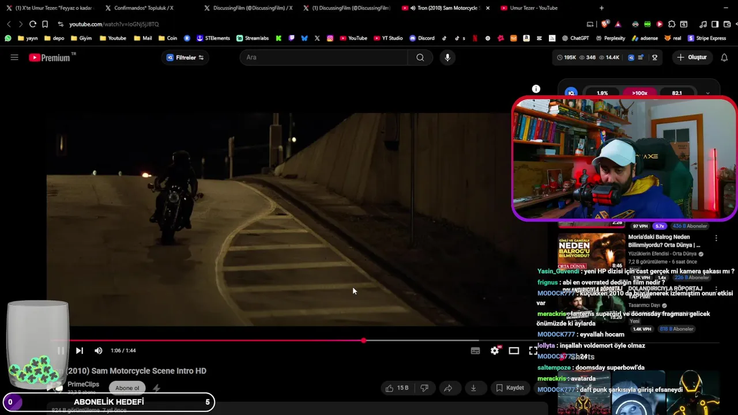Open options for Moria'daki Balrog video
738x415 pixels.
coord(716,238)
